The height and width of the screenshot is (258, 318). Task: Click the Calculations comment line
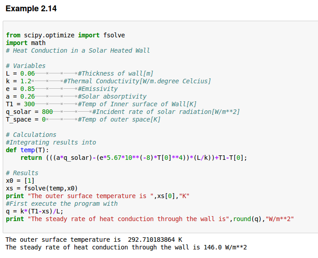(x=31, y=135)
